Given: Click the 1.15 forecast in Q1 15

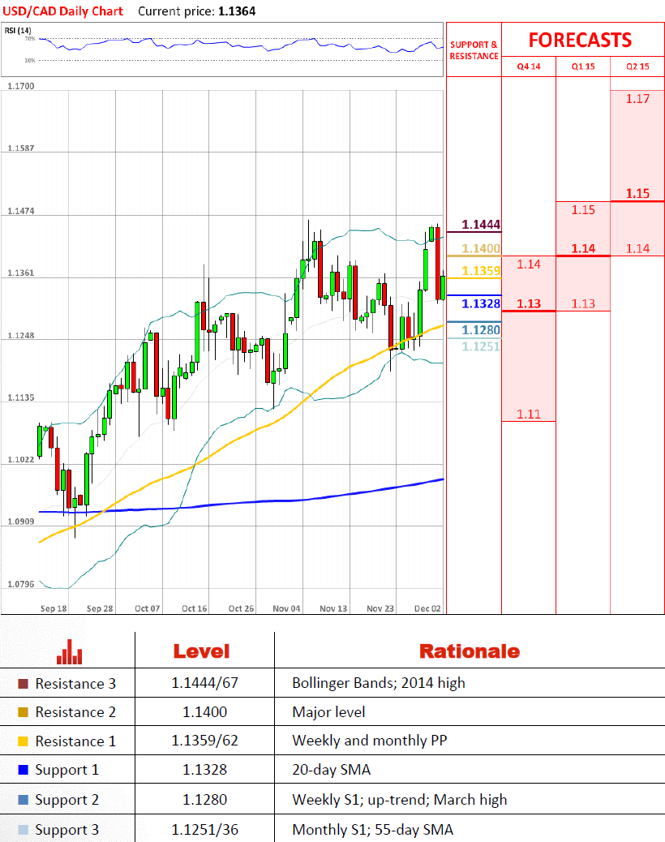Looking at the screenshot, I should click(583, 210).
